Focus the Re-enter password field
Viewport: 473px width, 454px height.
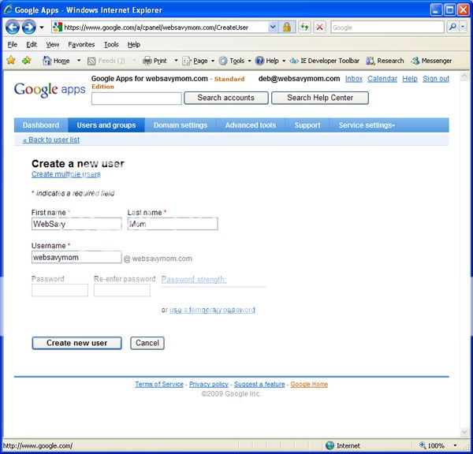pos(122,290)
